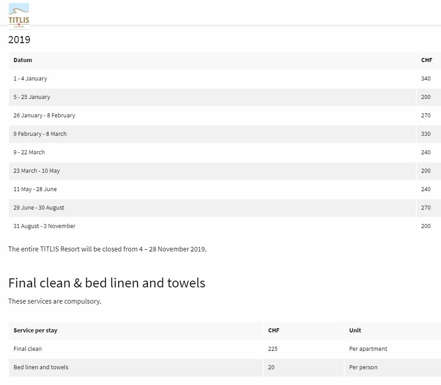Click the 5 - 25 January date
Viewport: 441px width, 385px height.
click(x=32, y=97)
